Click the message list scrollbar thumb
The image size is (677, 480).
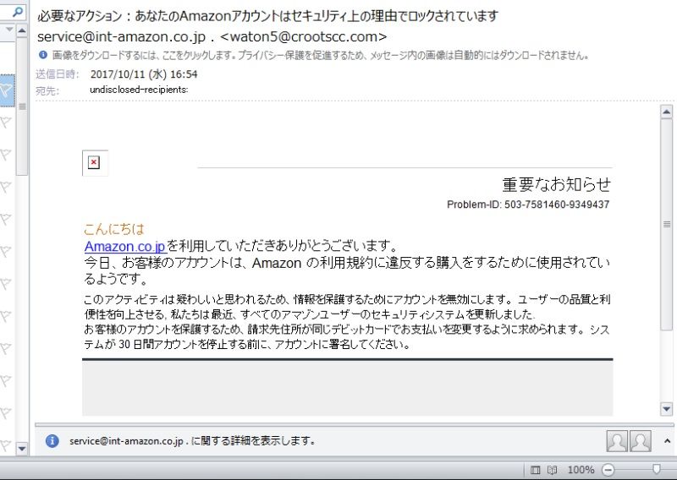[22, 106]
